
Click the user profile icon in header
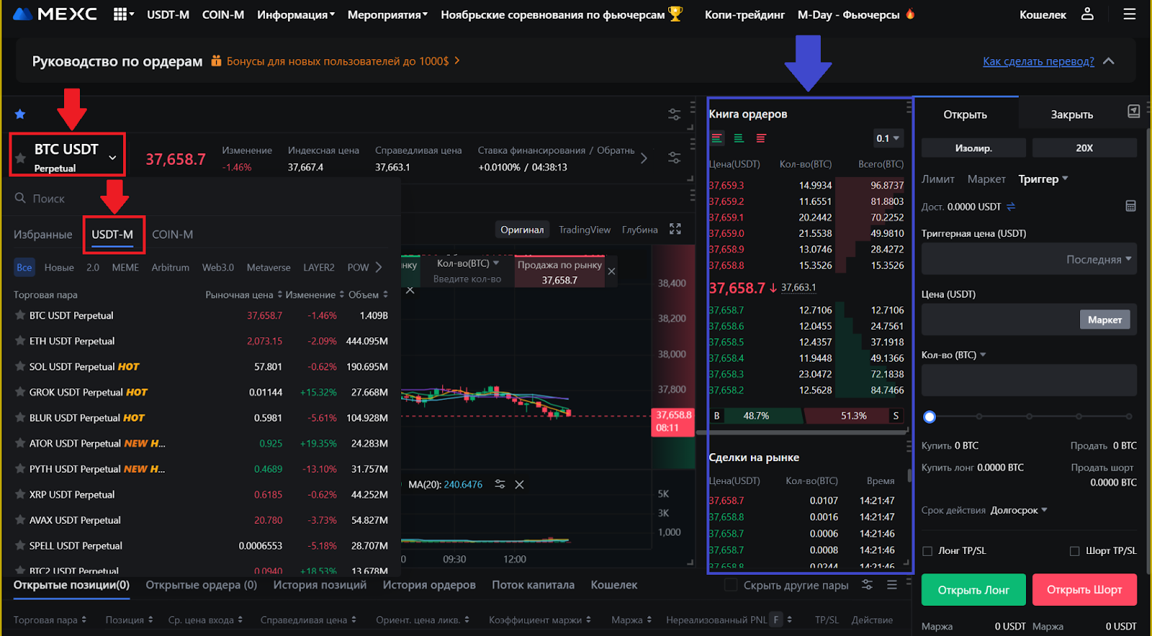[1087, 14]
